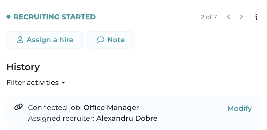This screenshot has height=130, width=267.
Task: Open the Filter activities dropdown text
Action: (32, 83)
